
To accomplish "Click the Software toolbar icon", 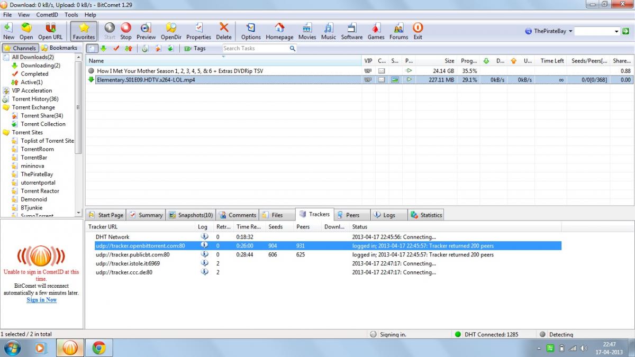I will click(352, 31).
